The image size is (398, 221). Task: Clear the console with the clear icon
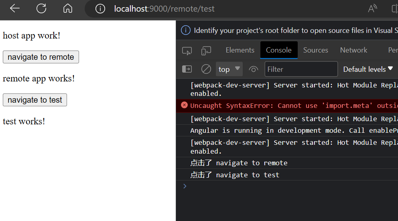[x=206, y=69]
